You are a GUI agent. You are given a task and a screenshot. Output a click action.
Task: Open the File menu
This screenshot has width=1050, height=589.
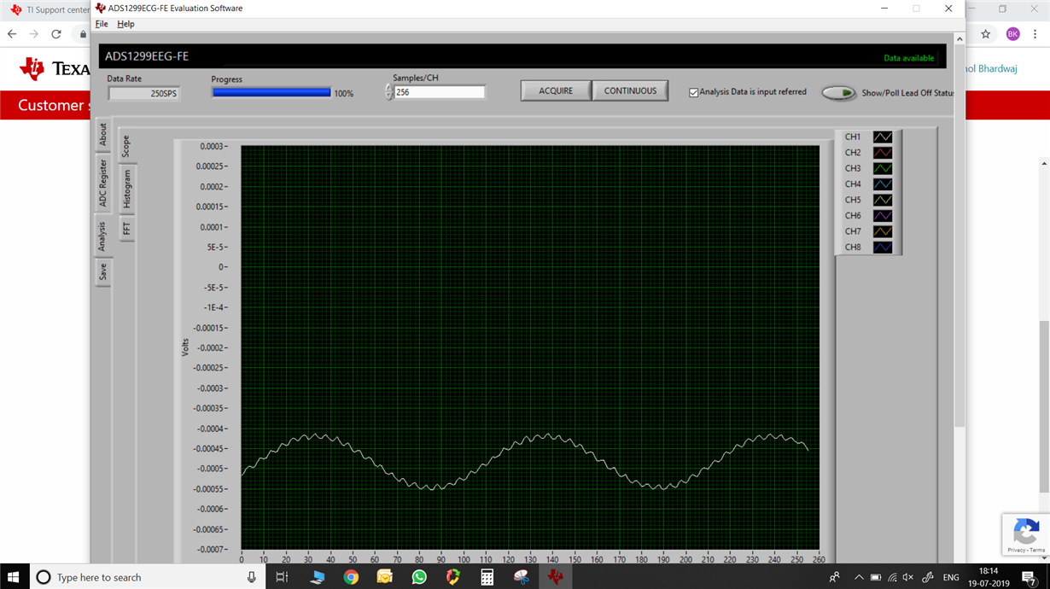tap(102, 24)
